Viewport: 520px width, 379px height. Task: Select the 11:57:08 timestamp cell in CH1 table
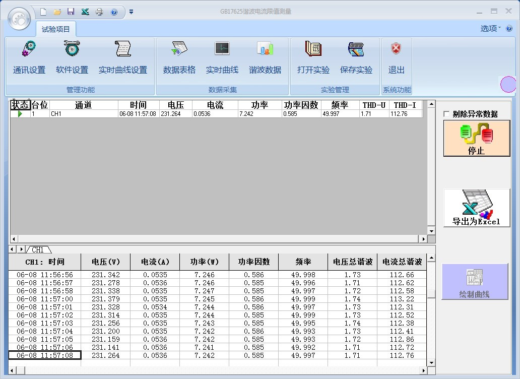44,355
